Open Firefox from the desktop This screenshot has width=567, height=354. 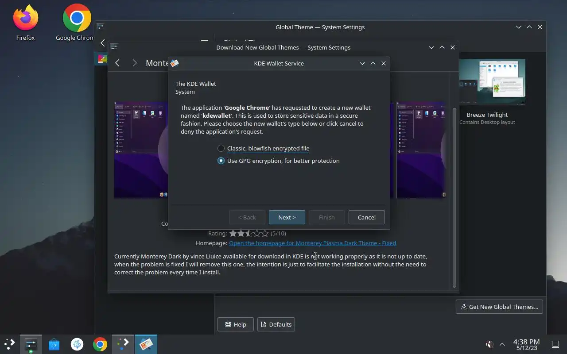pos(26,23)
